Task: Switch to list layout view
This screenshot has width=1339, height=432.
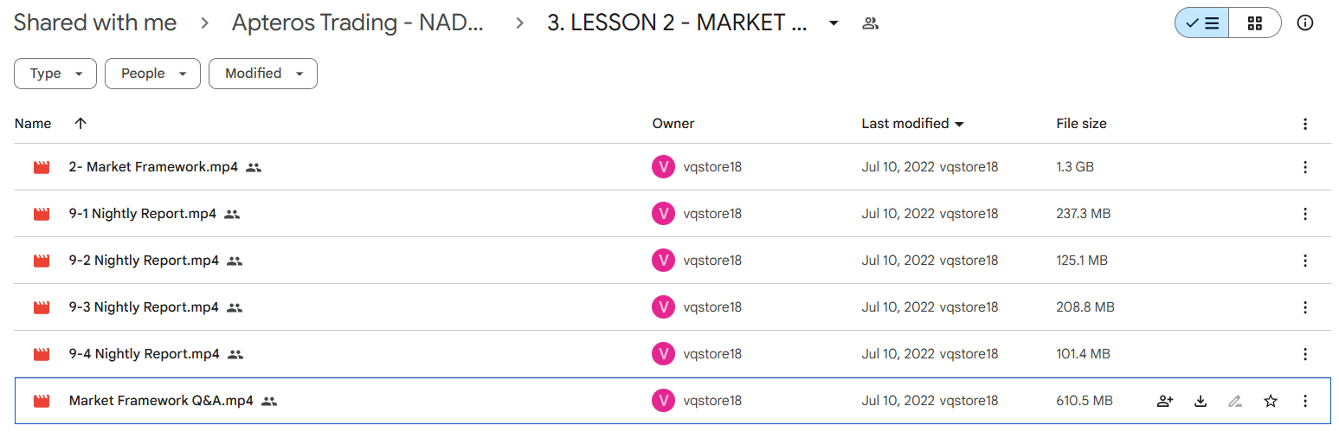Action: click(1201, 23)
